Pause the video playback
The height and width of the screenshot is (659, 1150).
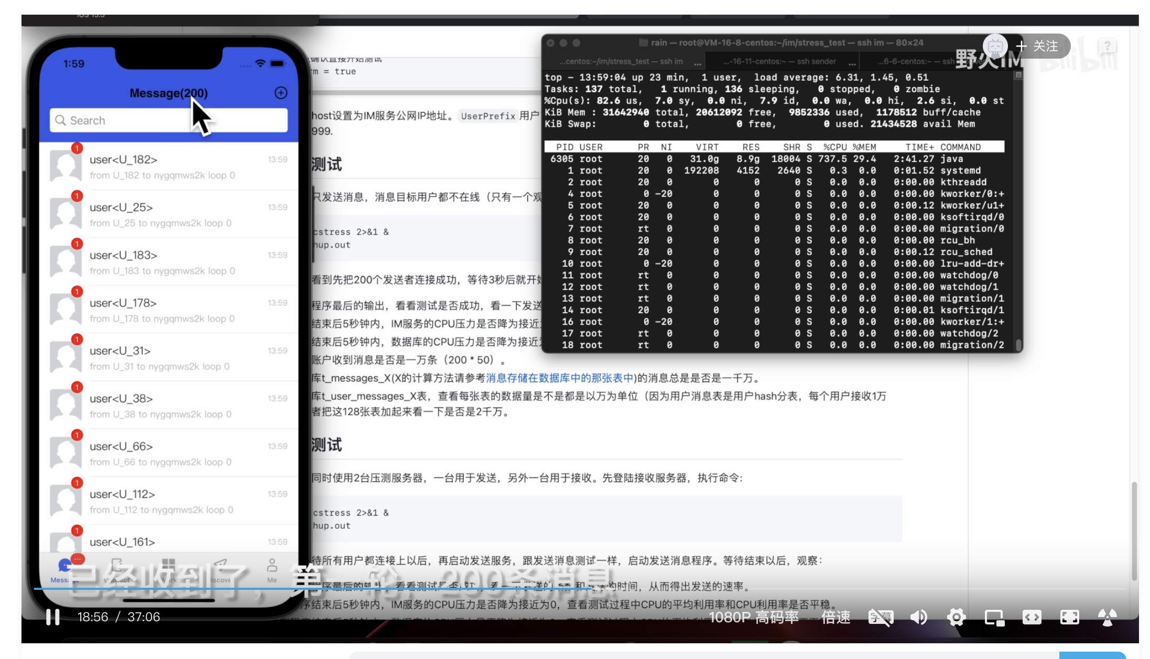[52, 617]
